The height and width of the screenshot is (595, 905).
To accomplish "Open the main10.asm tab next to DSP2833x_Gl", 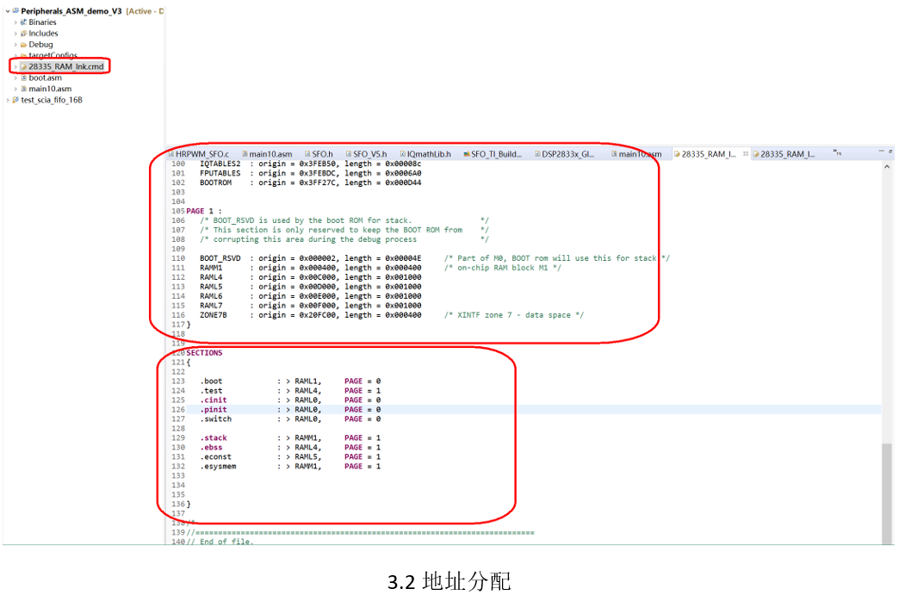I will [636, 154].
